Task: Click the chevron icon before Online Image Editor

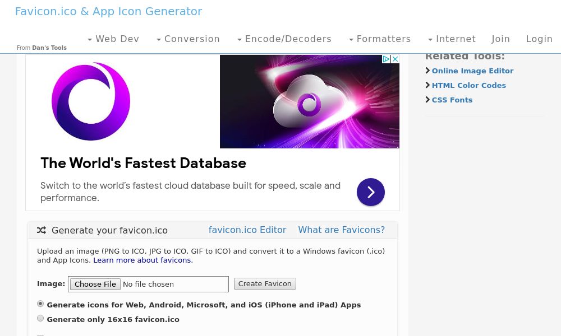Action: coord(427,71)
